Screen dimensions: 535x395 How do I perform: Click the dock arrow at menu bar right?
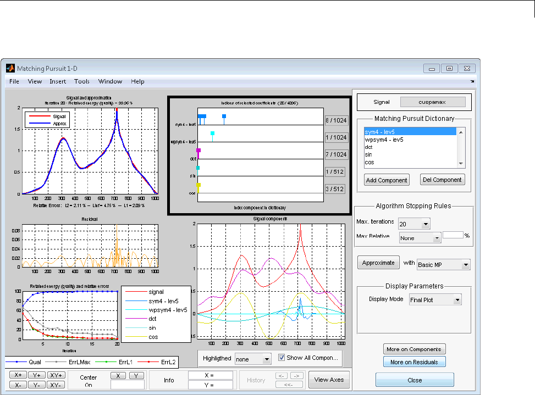472,81
